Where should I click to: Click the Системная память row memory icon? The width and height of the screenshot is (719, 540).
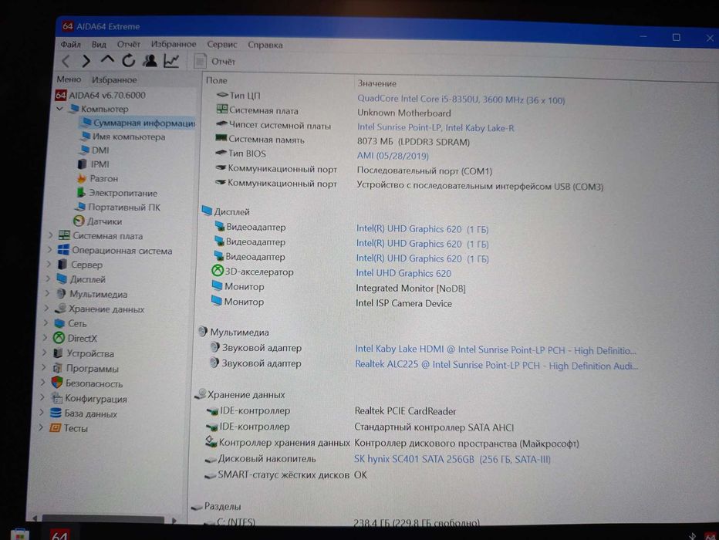(x=221, y=138)
